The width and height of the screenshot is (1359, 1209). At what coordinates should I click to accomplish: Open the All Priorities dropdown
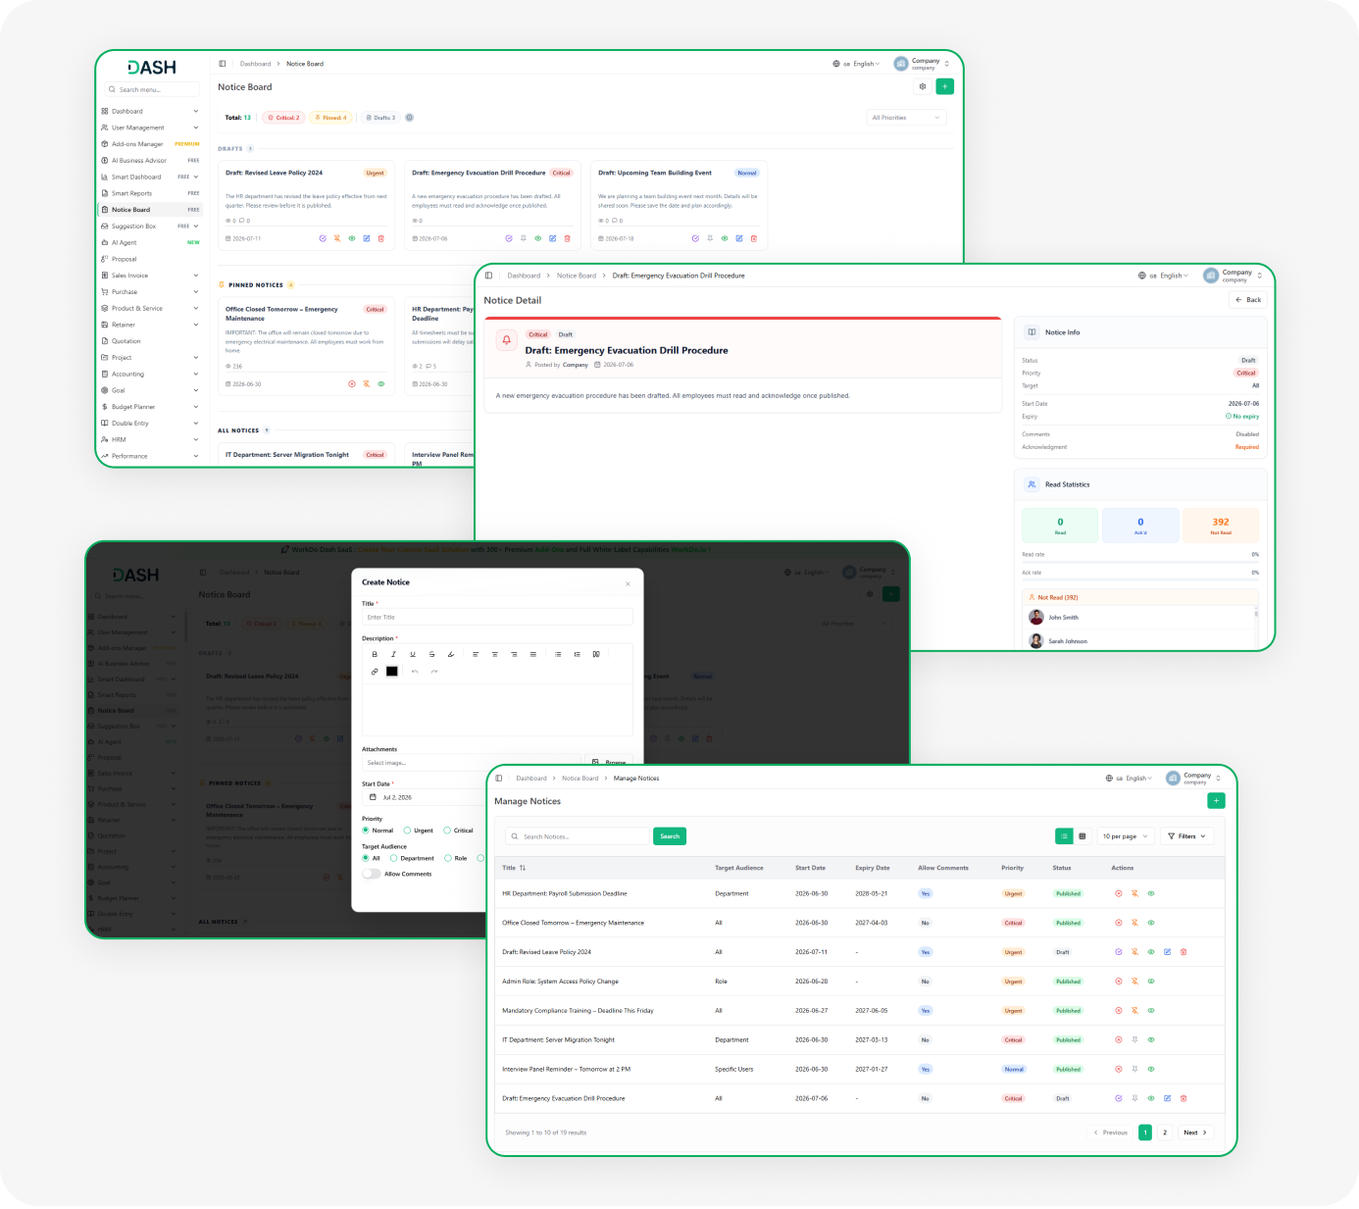click(x=907, y=118)
